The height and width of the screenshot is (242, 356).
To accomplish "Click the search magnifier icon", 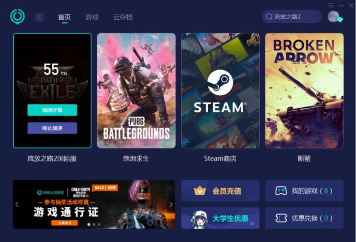I will point(269,17).
